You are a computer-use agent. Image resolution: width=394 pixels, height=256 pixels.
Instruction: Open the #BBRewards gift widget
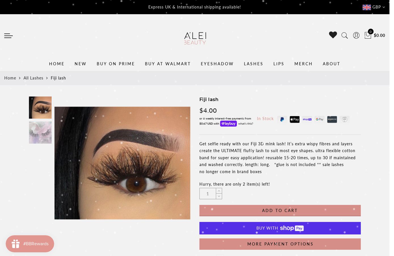tap(30, 244)
